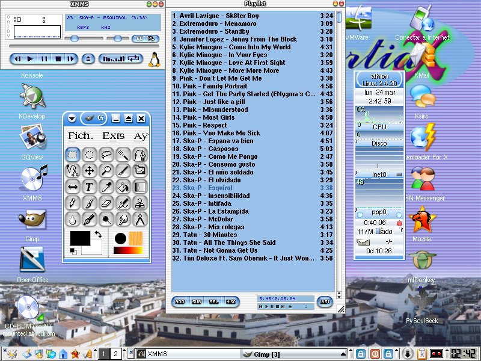The width and height of the screenshot is (481, 361).
Task: Expand the taskbar window list arrow
Action: [343, 354]
